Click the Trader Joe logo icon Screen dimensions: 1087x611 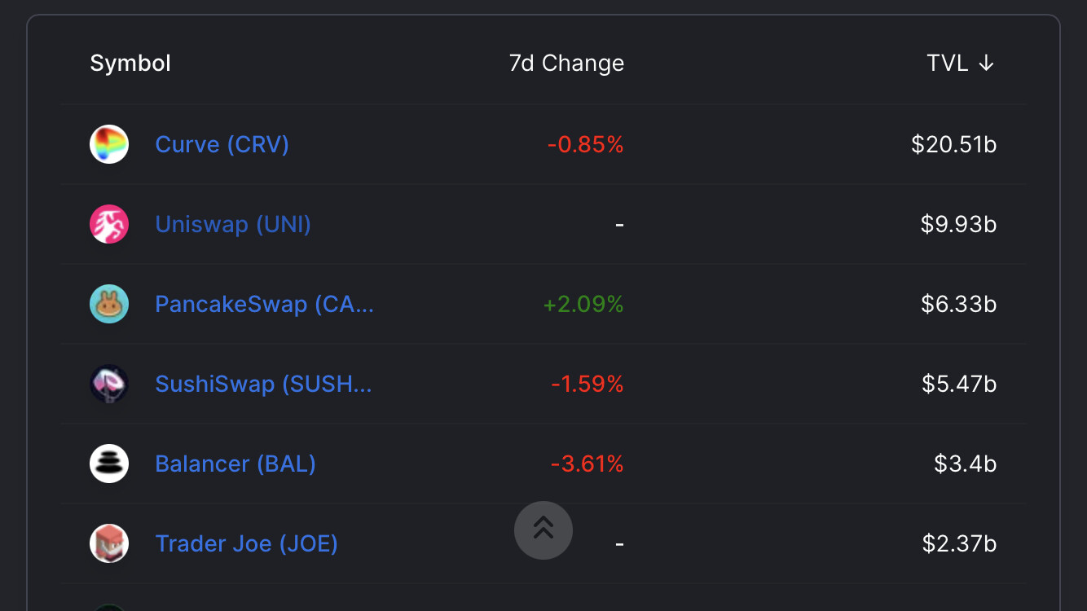(109, 543)
